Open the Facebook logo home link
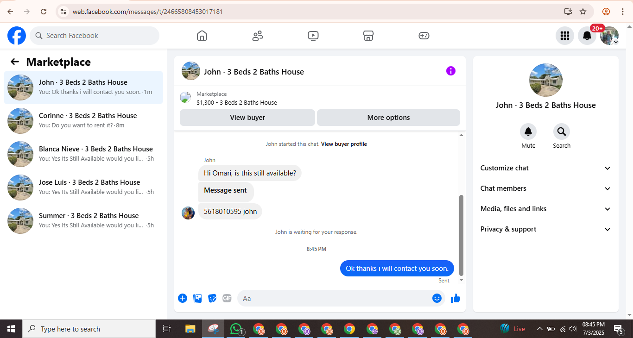The height and width of the screenshot is (338, 633). [x=17, y=36]
